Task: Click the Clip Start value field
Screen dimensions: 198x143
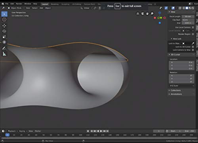Action: coord(188,20)
